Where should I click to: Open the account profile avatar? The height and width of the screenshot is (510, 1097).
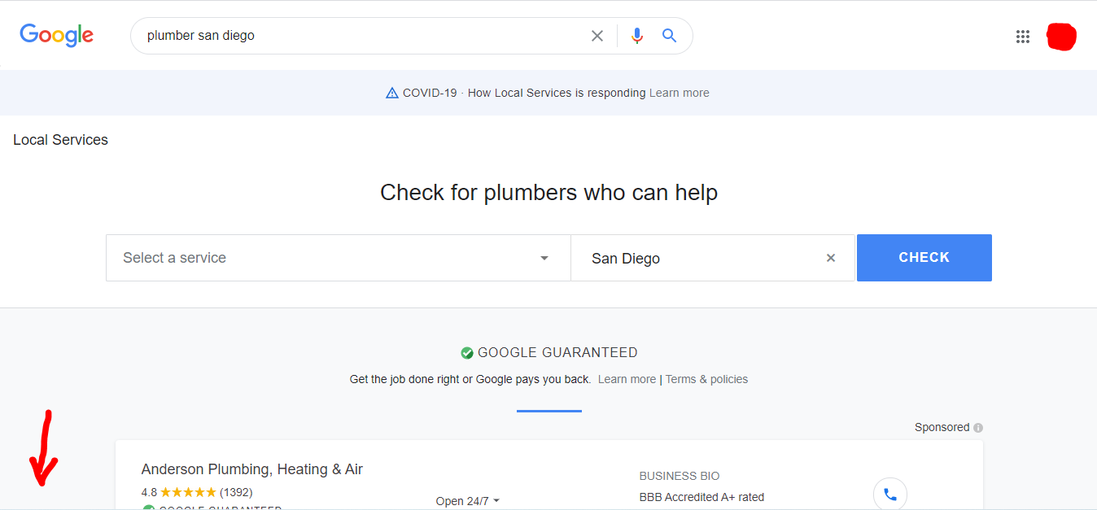1061,37
